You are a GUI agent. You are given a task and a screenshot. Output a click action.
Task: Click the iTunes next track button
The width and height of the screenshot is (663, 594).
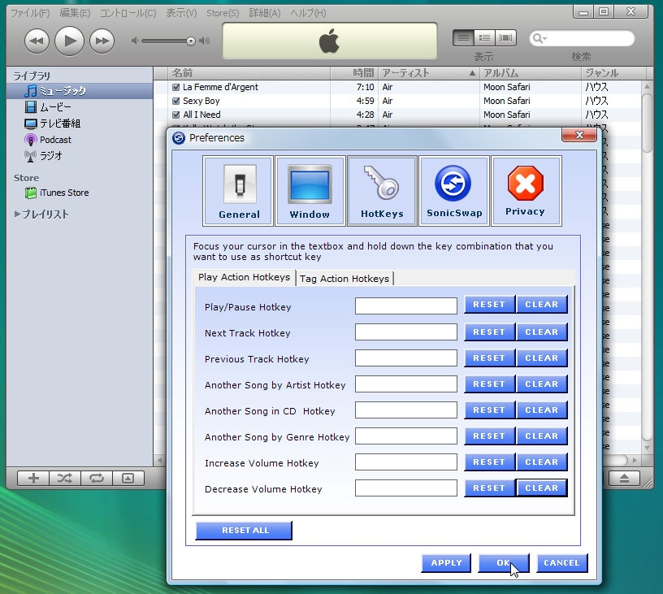click(x=102, y=41)
